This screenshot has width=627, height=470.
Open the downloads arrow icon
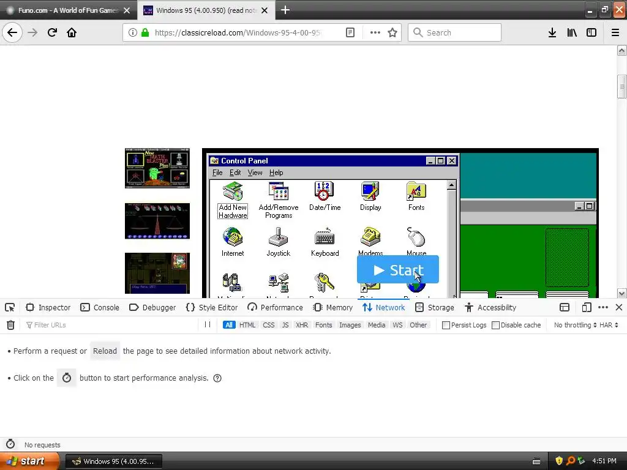[x=552, y=32]
